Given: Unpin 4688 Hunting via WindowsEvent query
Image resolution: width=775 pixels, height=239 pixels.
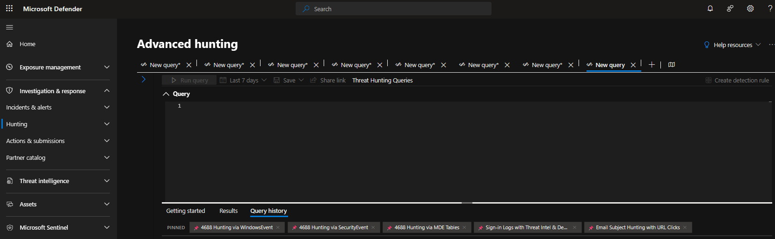Looking at the screenshot, I should [x=278, y=227].
